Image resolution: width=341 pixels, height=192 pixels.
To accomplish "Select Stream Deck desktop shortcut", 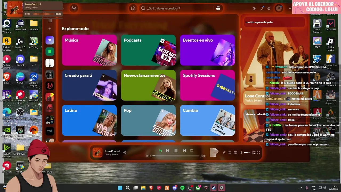I will (20, 26).
